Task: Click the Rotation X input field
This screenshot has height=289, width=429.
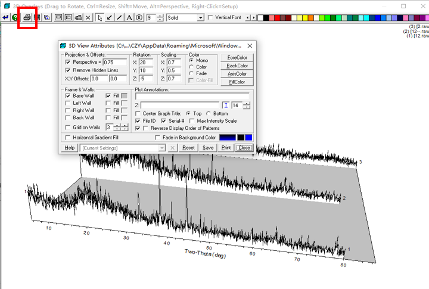Action: pos(147,62)
